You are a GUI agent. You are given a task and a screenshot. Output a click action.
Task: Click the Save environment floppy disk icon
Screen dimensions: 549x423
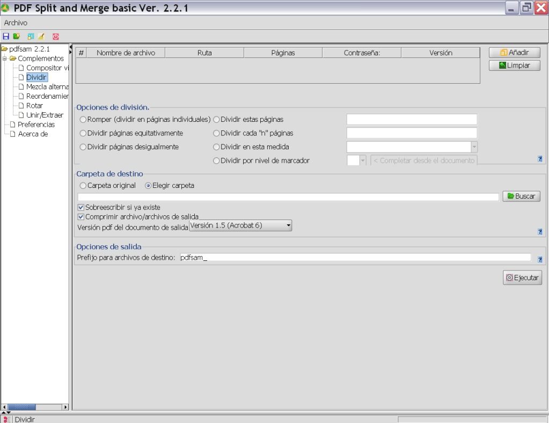click(6, 36)
